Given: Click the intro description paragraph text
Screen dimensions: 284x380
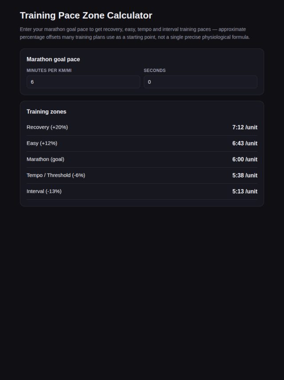Looking at the screenshot, I should click(x=135, y=33).
